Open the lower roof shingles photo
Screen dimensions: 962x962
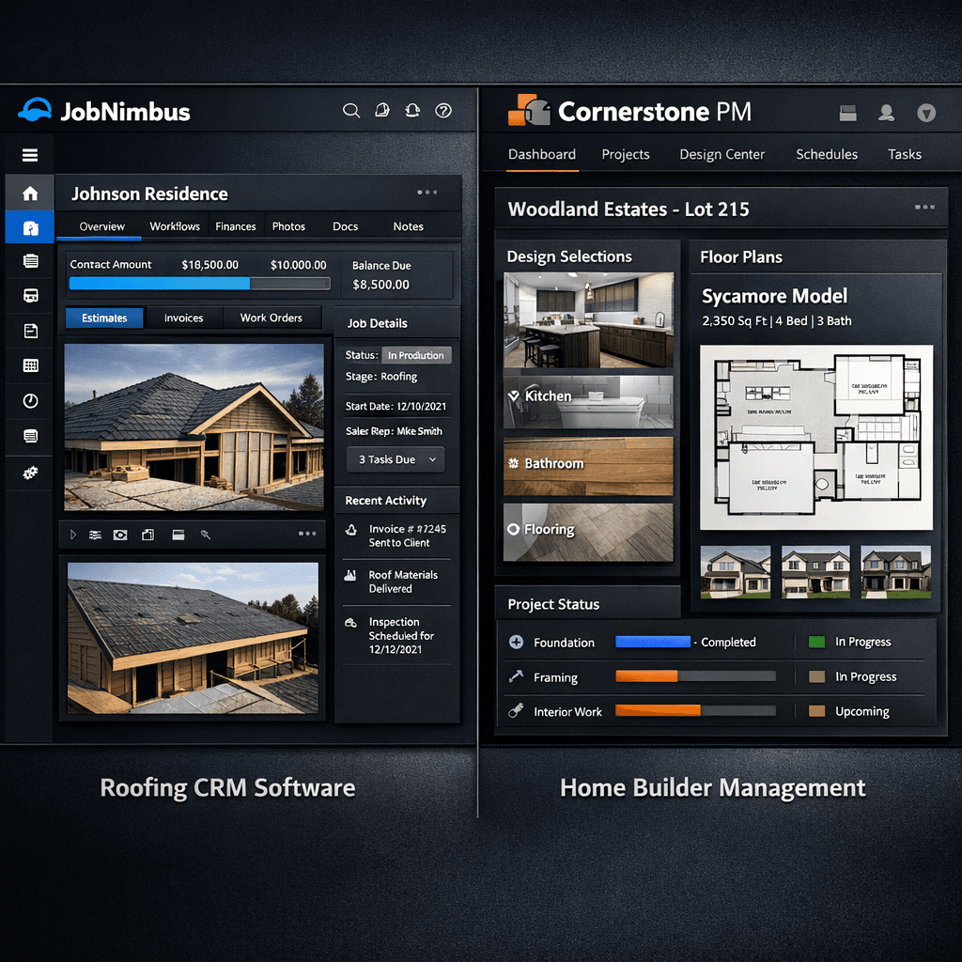(x=193, y=638)
